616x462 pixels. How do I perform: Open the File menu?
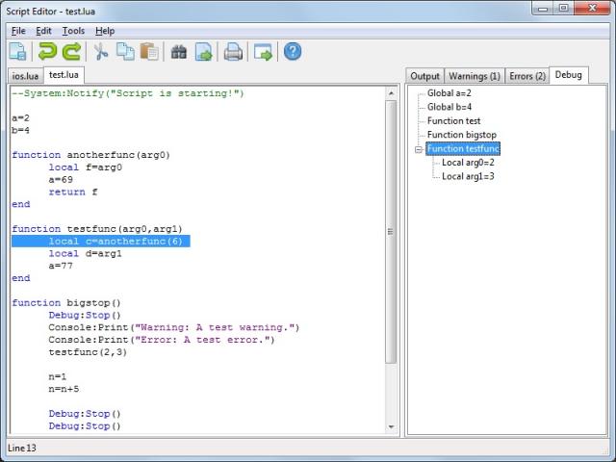[x=18, y=31]
